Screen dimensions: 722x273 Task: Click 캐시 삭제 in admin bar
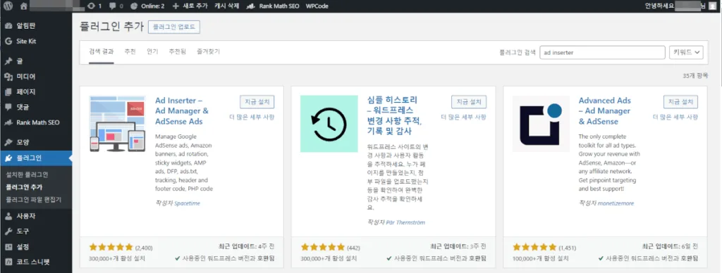pos(227,6)
